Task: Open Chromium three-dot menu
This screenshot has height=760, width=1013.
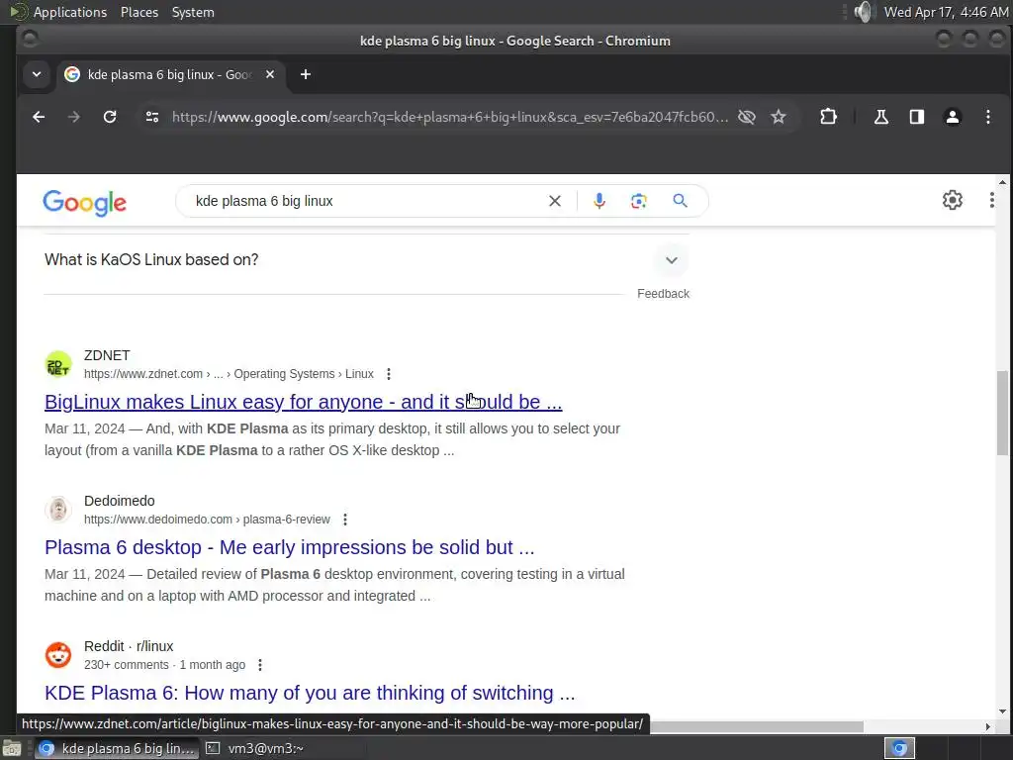Action: click(988, 117)
